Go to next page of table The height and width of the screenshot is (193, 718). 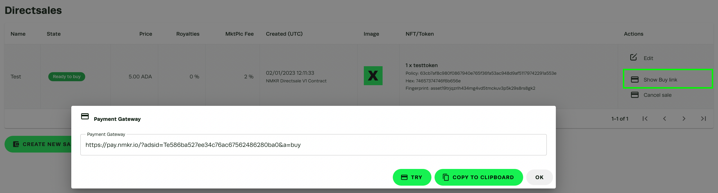(684, 119)
